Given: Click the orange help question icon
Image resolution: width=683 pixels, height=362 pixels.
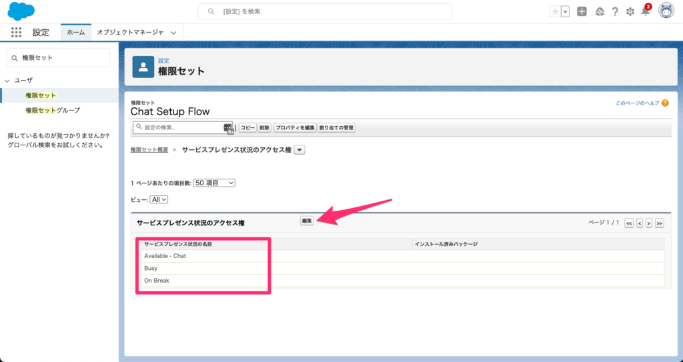Looking at the screenshot, I should click(665, 103).
